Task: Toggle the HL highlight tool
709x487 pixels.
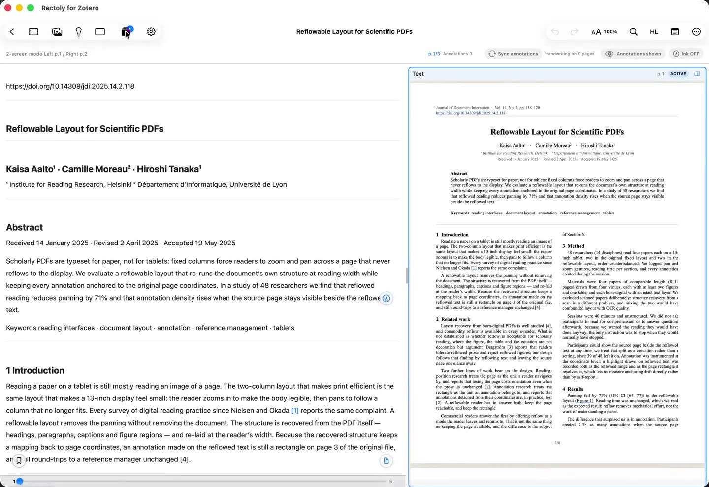Action: 654,32
